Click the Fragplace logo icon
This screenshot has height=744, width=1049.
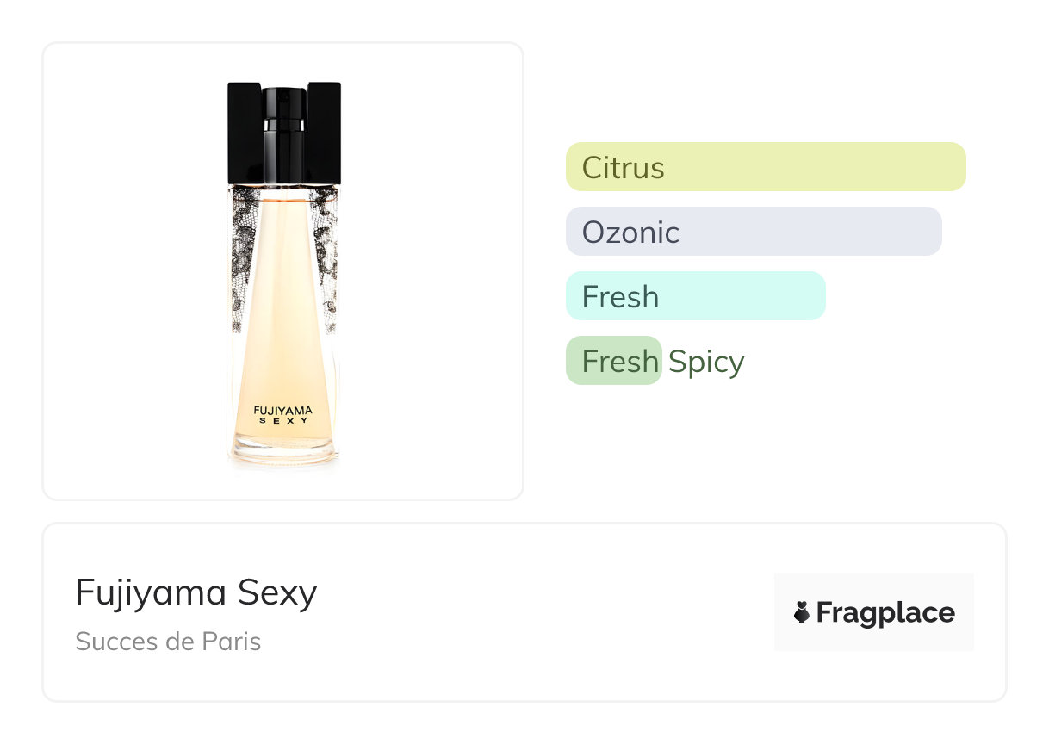[x=802, y=612]
